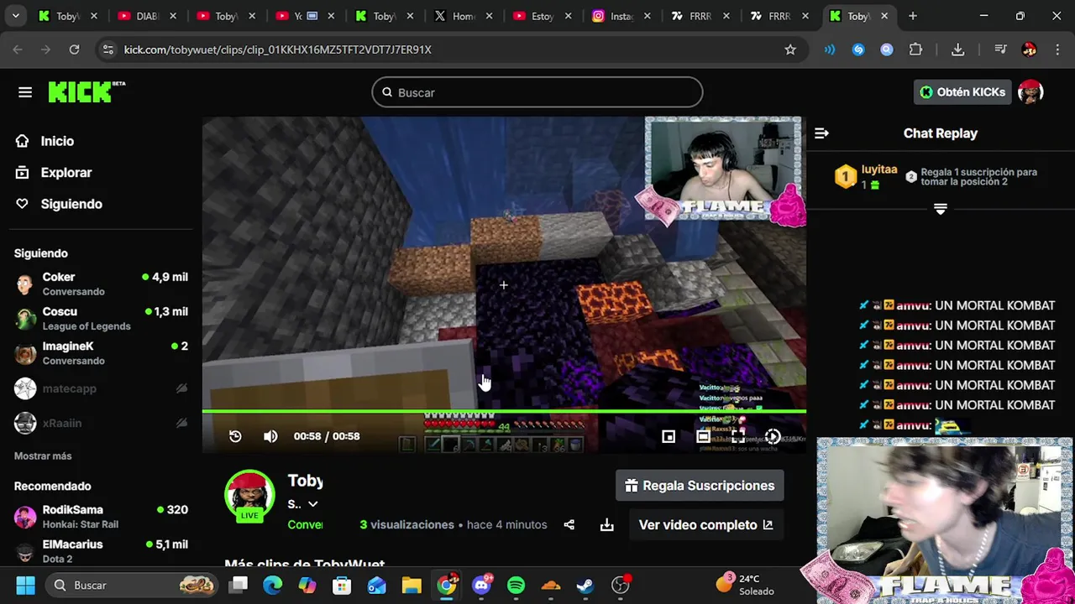Switch to the first FRRR tab
The width and height of the screenshot is (1075, 604).
point(700,16)
